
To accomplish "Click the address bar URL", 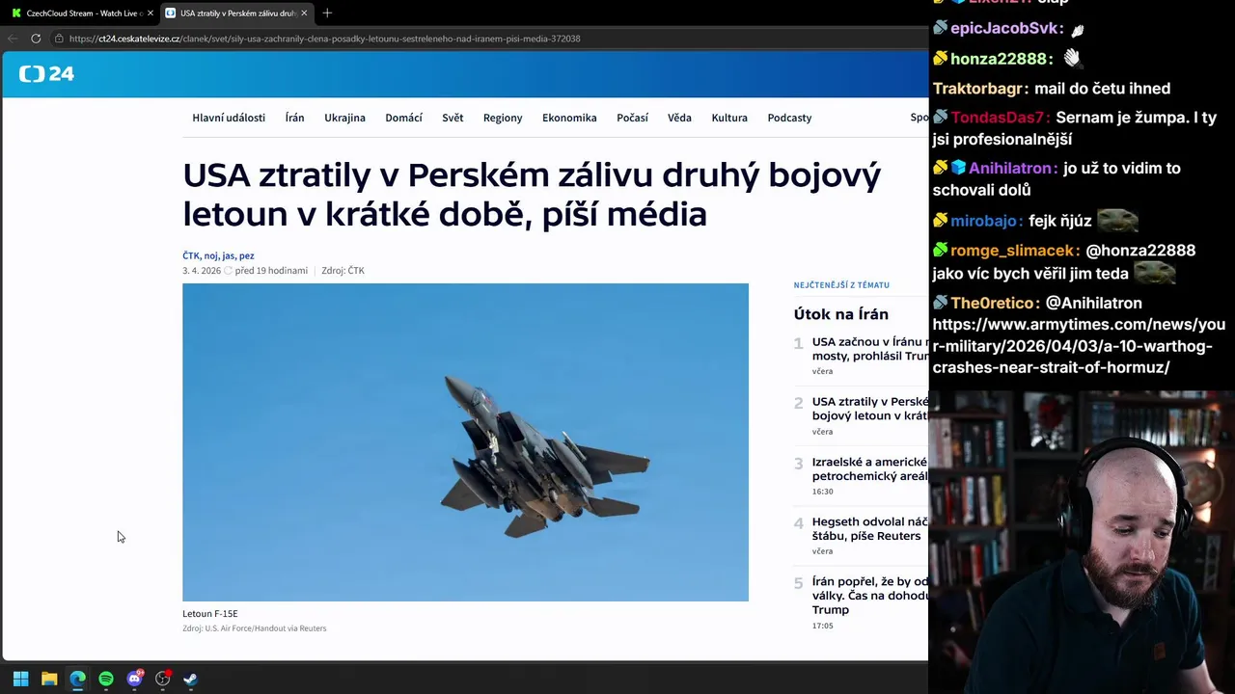I will coord(324,39).
